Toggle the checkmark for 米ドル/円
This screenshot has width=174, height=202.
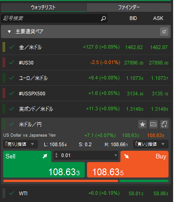pyautogui.click(x=12, y=124)
